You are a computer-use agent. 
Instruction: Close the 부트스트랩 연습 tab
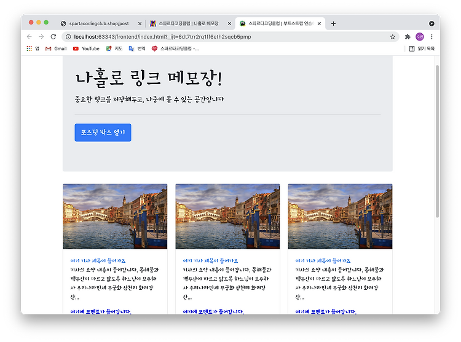(319, 23)
